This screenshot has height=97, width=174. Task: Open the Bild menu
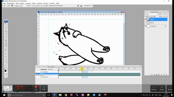pos(17,4)
